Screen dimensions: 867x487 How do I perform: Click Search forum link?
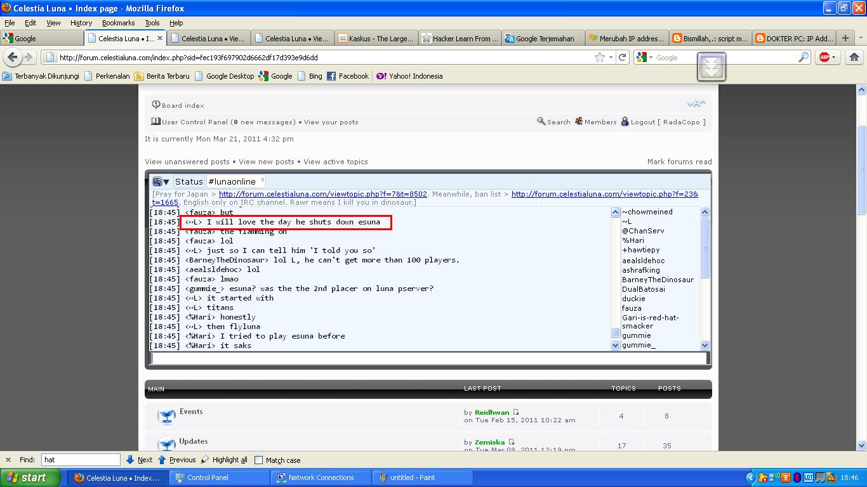pos(559,122)
